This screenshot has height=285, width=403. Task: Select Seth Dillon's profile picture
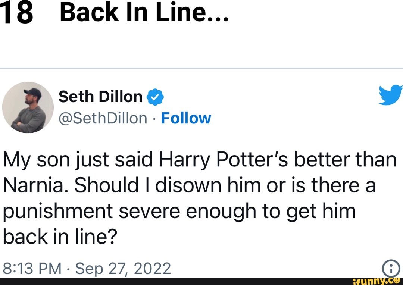point(28,108)
